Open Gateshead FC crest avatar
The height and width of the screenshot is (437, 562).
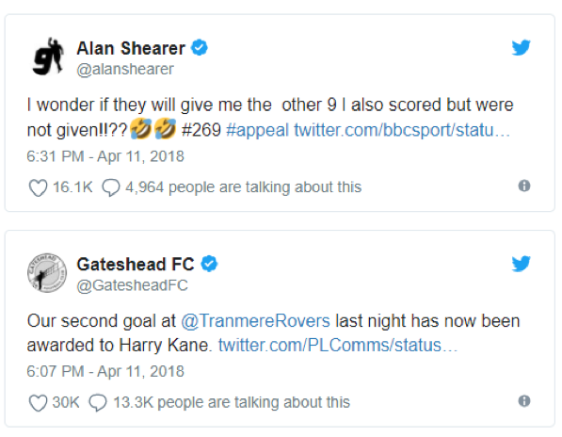point(47,272)
